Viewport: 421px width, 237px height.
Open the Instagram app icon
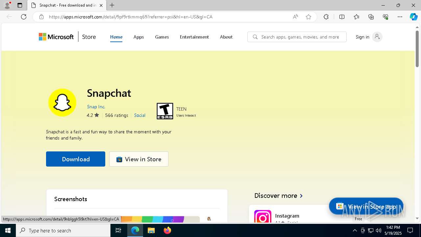click(263, 216)
